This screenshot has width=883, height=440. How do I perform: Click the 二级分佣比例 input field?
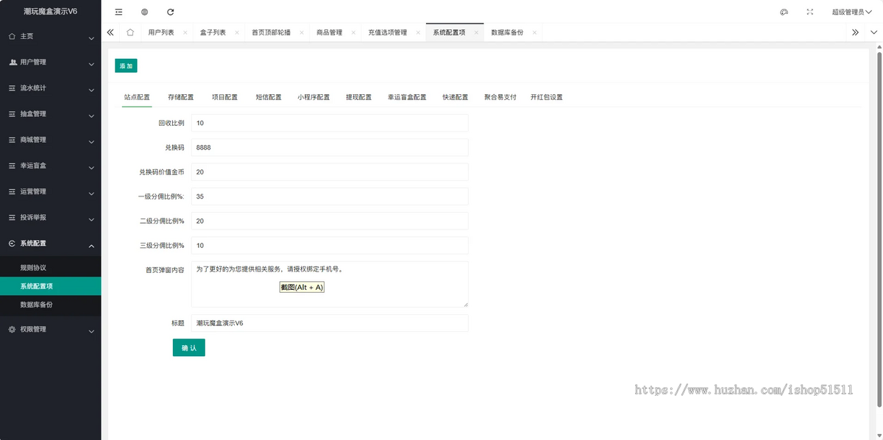point(330,221)
